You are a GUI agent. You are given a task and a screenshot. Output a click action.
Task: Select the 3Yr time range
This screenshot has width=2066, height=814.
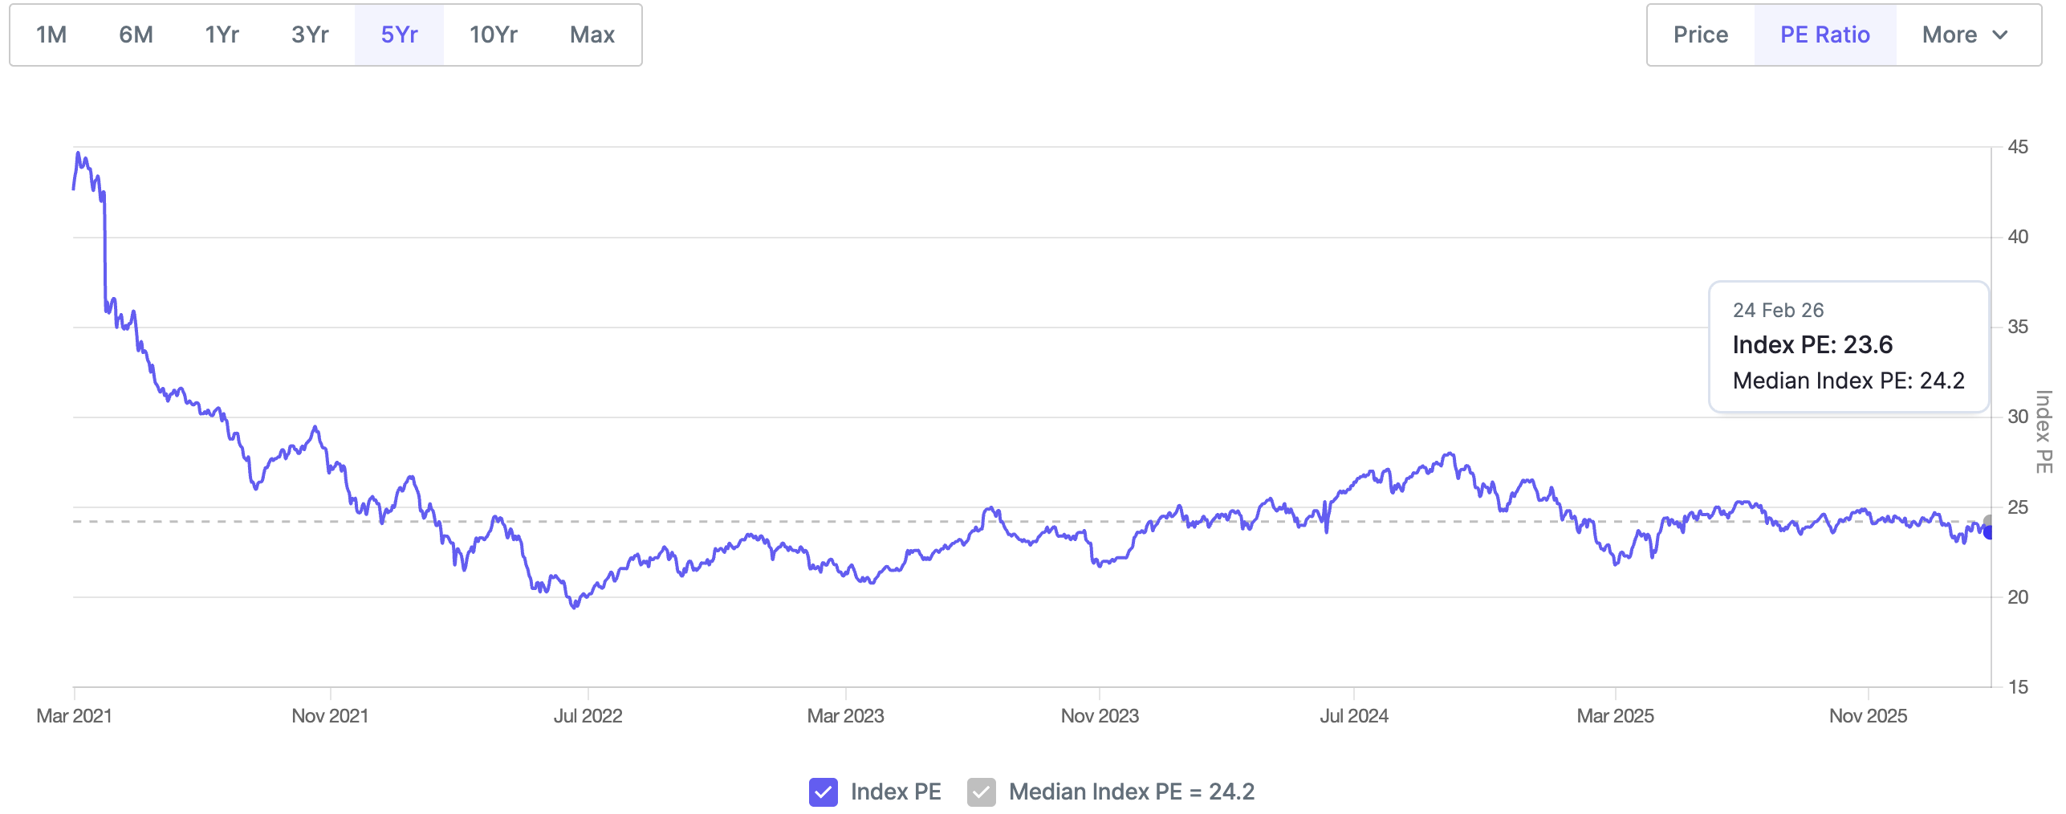[310, 35]
